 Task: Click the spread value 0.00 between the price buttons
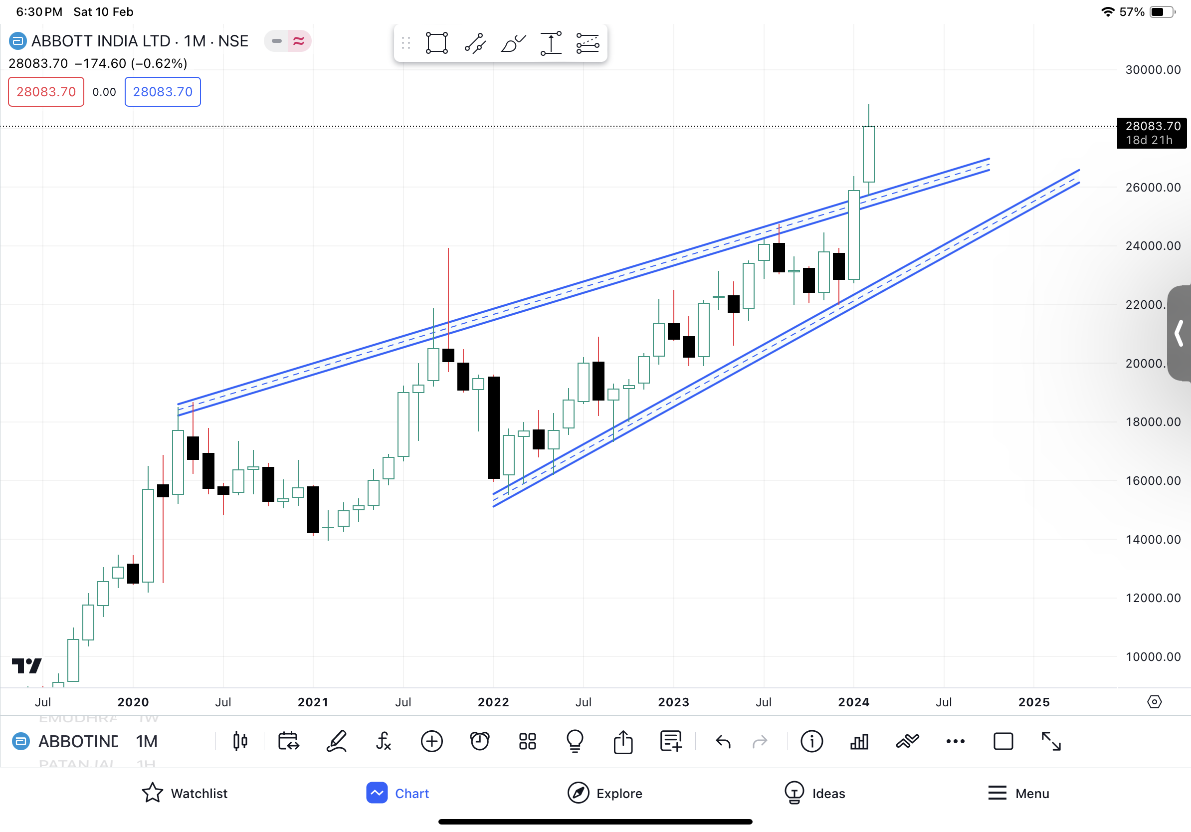click(104, 92)
